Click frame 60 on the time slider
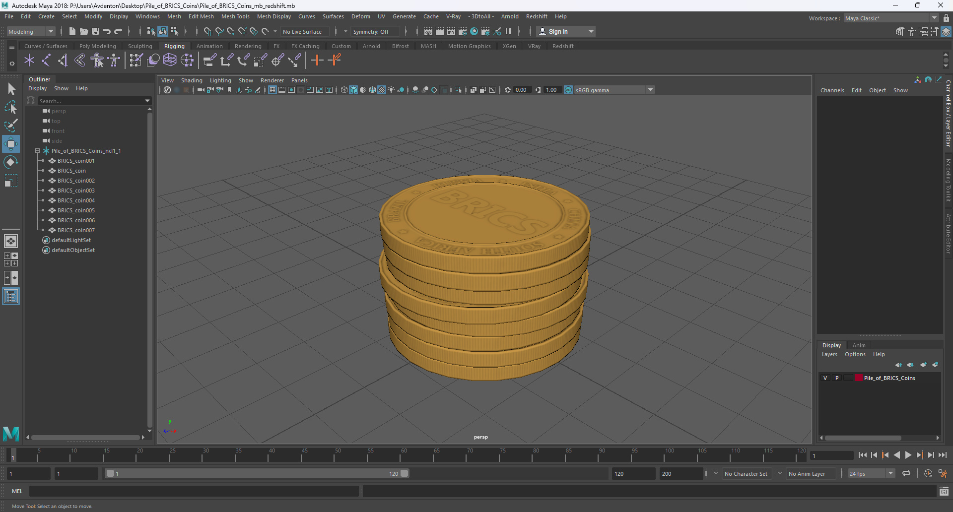 pyautogui.click(x=404, y=455)
